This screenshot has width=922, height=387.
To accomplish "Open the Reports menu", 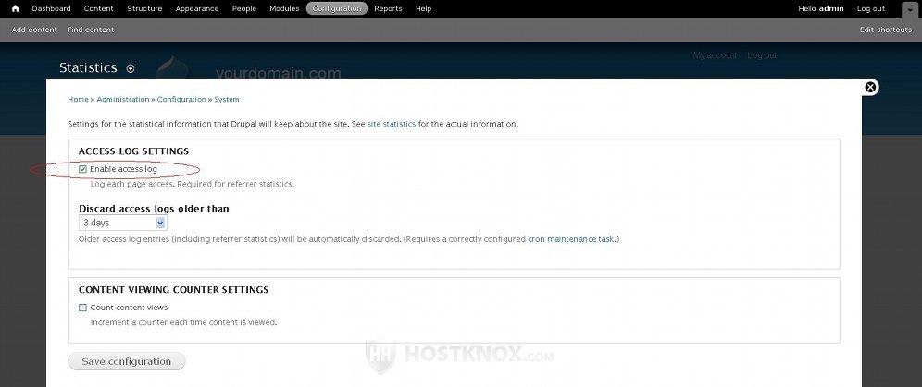I will click(x=388, y=9).
